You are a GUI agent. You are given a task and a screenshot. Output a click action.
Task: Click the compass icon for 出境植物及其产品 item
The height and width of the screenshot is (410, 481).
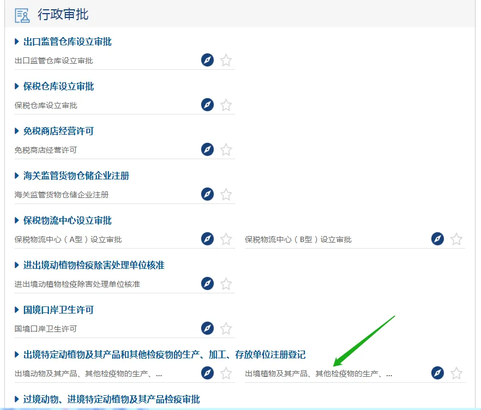coord(437,373)
